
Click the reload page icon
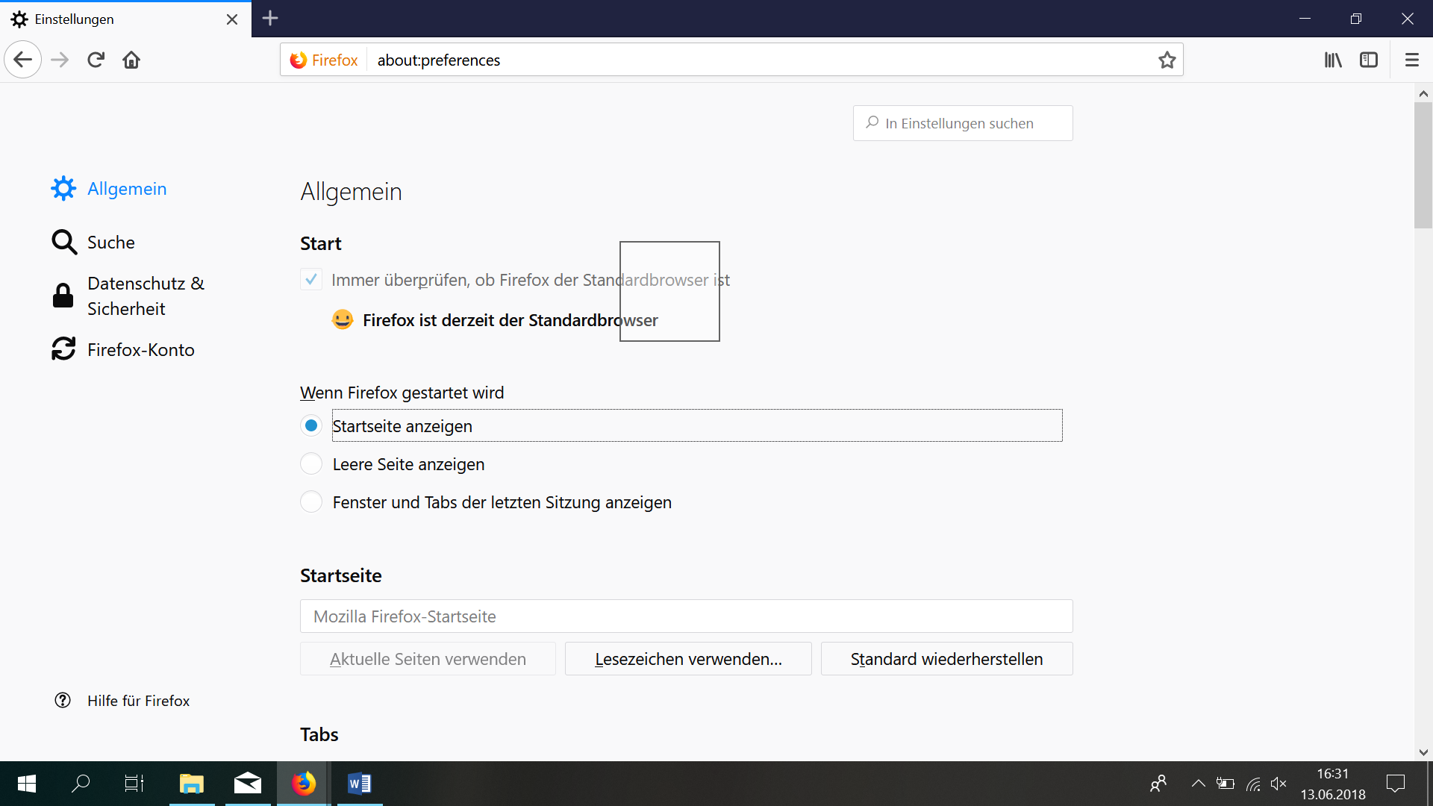96,60
